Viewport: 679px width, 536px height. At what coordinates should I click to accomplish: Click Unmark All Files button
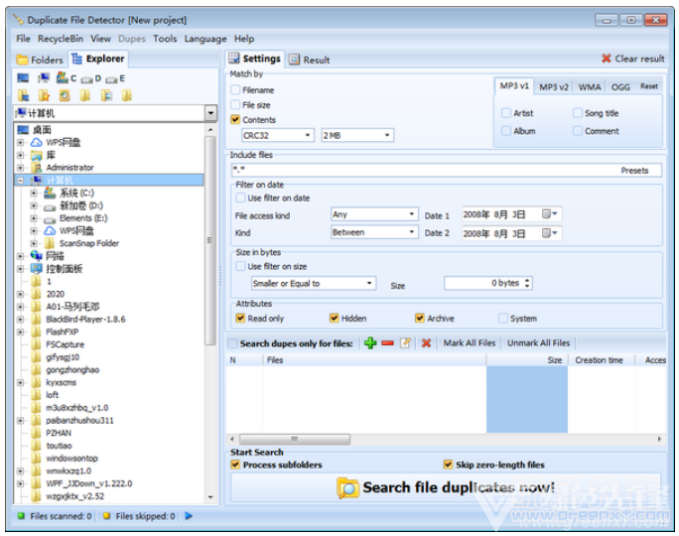(538, 342)
